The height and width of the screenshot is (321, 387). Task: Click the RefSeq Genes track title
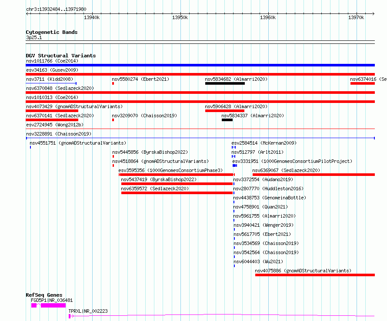(44, 295)
